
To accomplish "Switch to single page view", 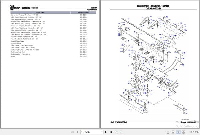I will point(168,132).
